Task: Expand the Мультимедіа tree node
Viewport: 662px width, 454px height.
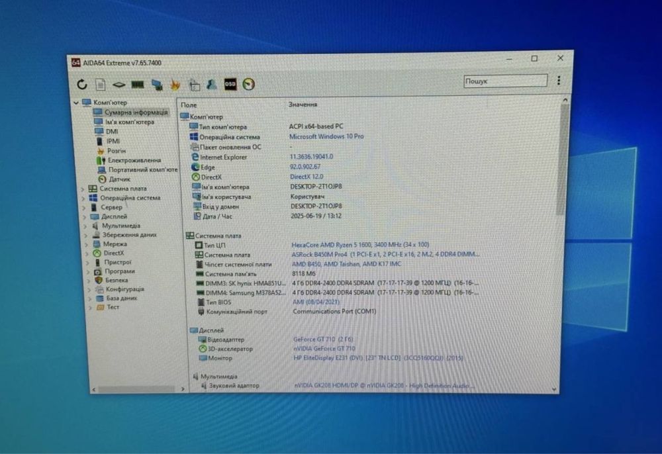Action: (x=85, y=226)
